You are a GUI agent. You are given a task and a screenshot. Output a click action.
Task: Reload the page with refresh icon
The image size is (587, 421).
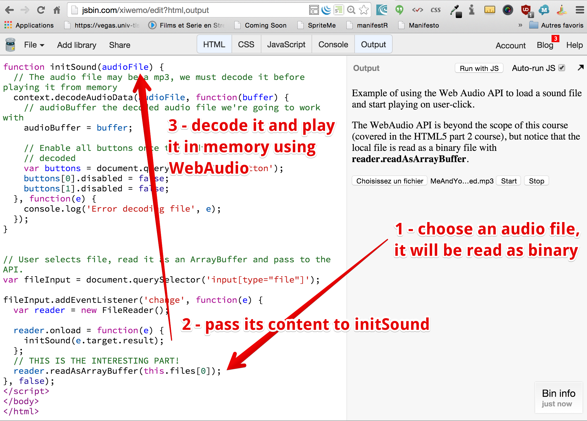click(41, 10)
